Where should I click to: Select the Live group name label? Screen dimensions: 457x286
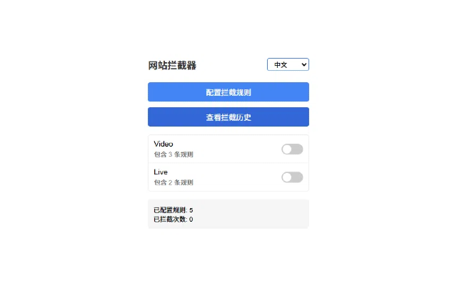[161, 172]
